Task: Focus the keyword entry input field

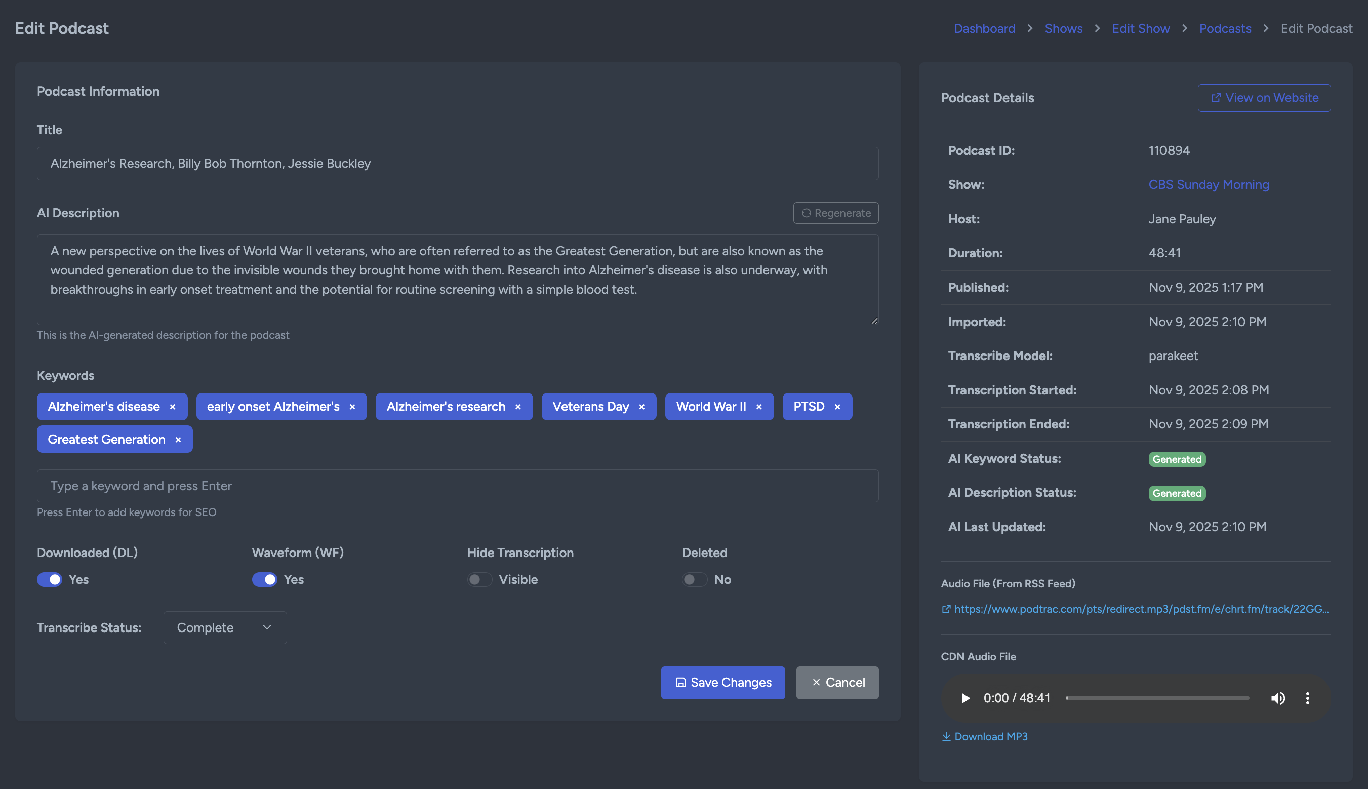Action: (457, 486)
